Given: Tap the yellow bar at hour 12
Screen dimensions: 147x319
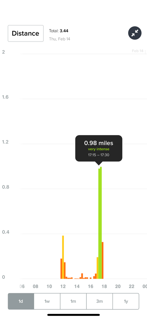Looking at the screenshot, I should pos(63,257).
